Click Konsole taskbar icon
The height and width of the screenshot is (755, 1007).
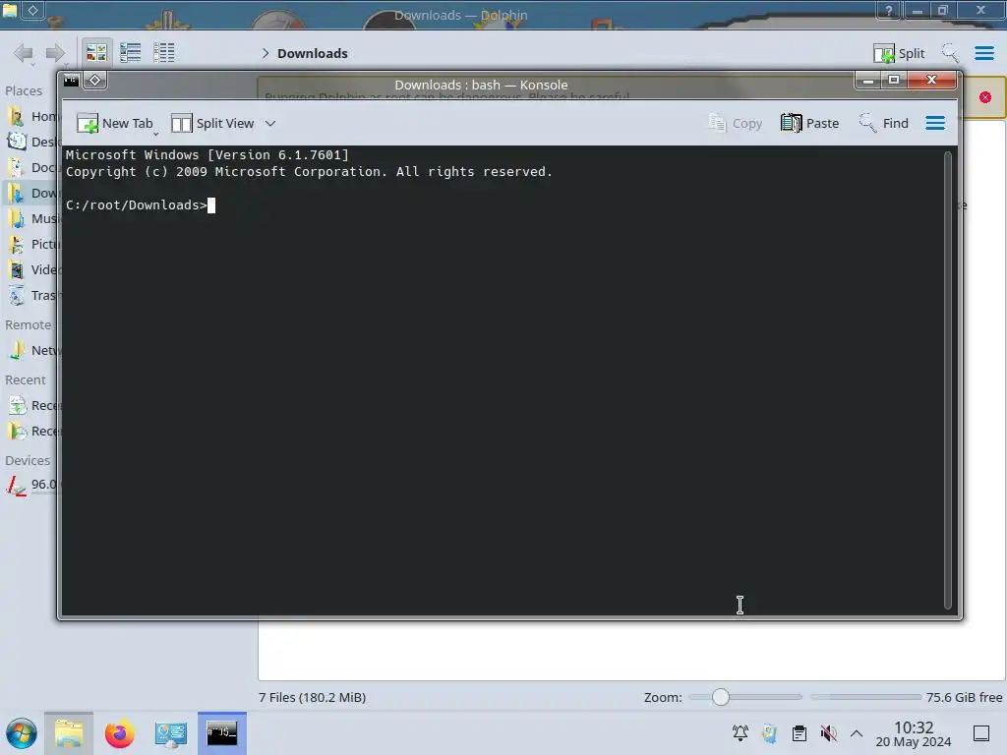(222, 733)
